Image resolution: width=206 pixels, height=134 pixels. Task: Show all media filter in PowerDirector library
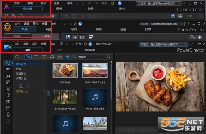click(x=28, y=57)
